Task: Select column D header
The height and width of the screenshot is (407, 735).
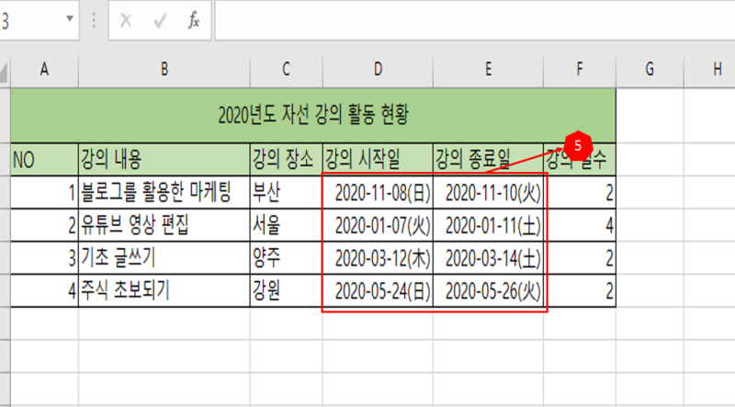Action: click(378, 70)
